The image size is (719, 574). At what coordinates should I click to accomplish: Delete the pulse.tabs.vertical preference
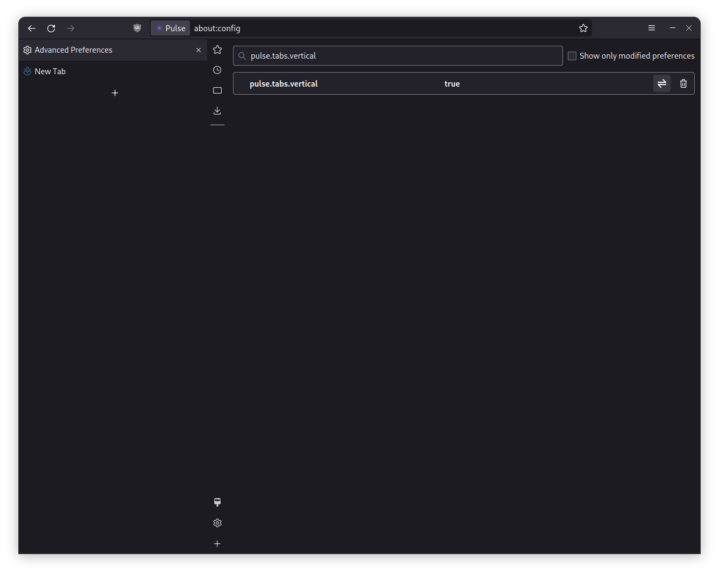tap(683, 83)
